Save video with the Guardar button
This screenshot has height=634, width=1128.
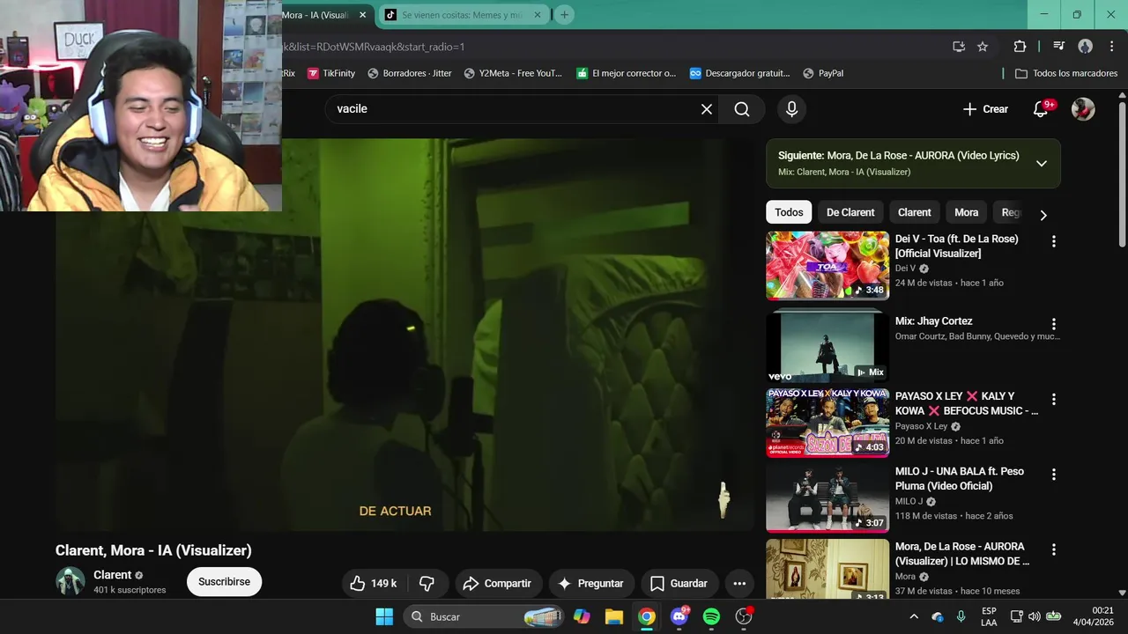679,583
